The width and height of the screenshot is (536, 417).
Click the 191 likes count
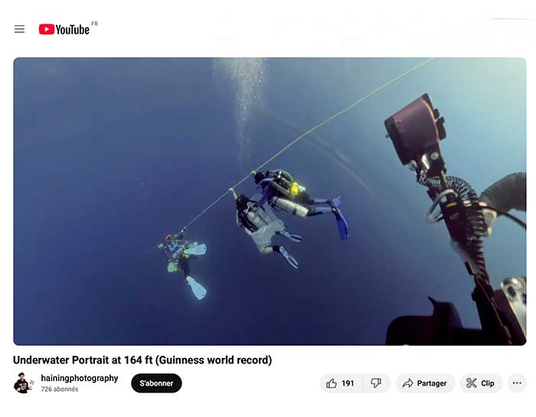point(348,383)
